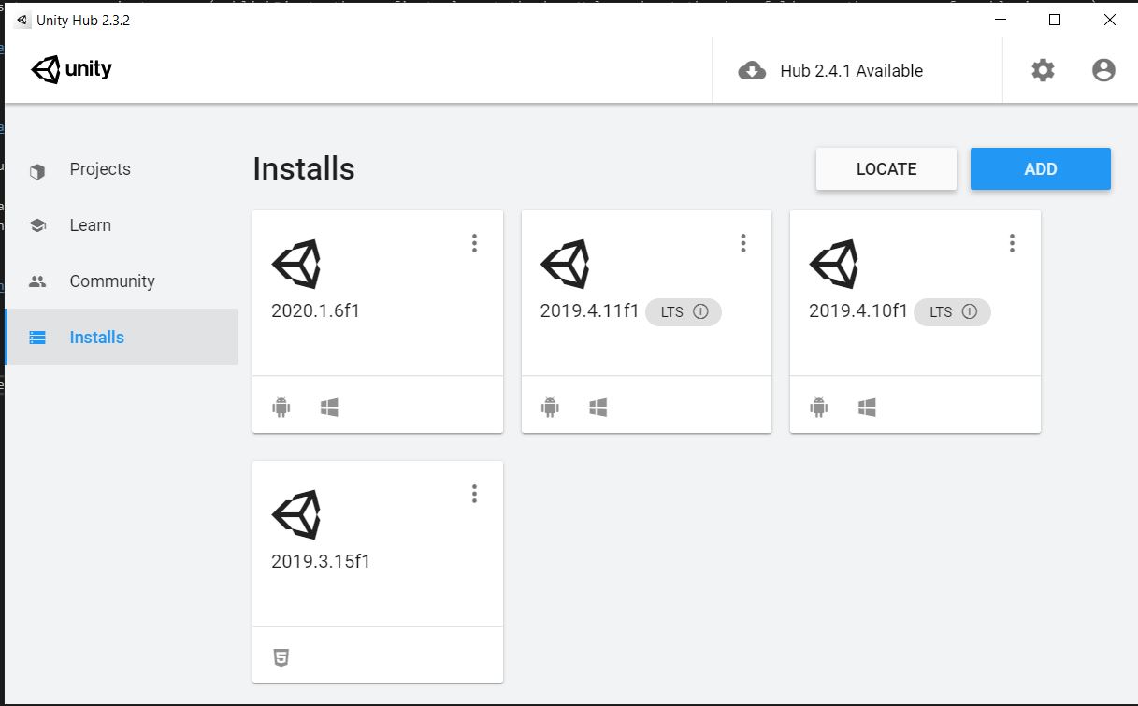The image size is (1138, 706).
Task: Select version text 2019.4.11f1
Action: (x=589, y=311)
